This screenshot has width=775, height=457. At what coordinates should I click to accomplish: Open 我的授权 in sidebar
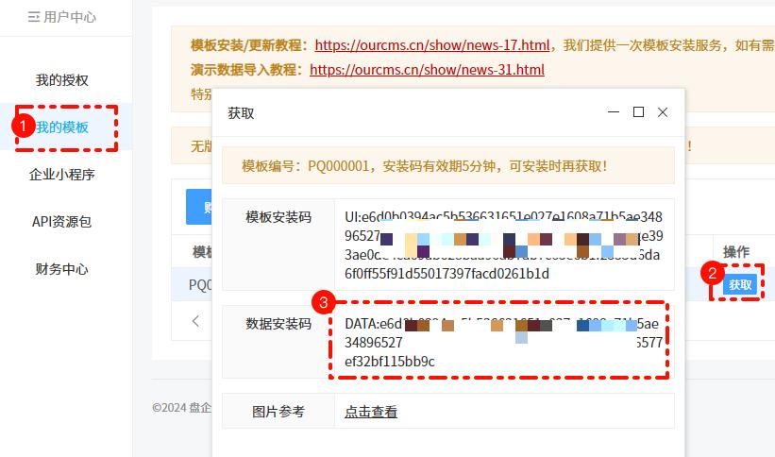[x=61, y=80]
